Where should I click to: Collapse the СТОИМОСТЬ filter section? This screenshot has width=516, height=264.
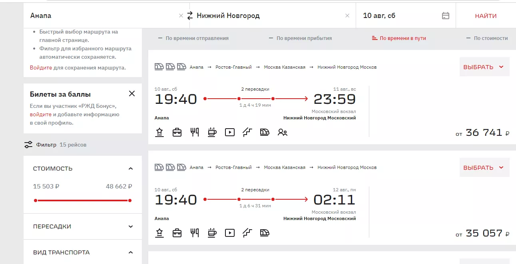pos(130,169)
